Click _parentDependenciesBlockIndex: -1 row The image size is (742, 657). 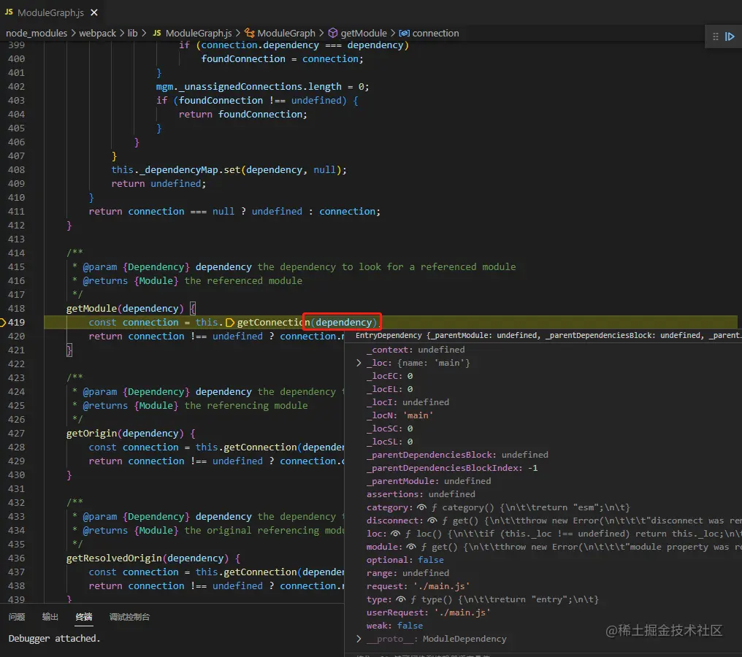pyautogui.click(x=452, y=468)
